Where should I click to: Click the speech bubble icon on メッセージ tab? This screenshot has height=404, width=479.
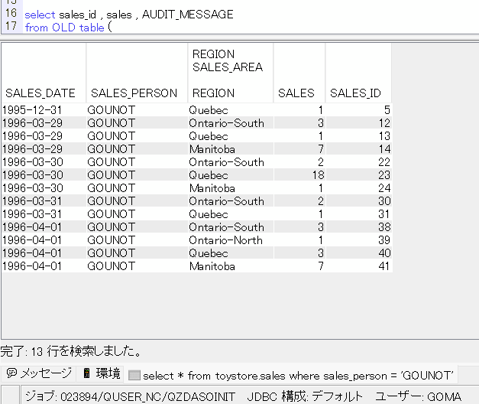(11, 373)
